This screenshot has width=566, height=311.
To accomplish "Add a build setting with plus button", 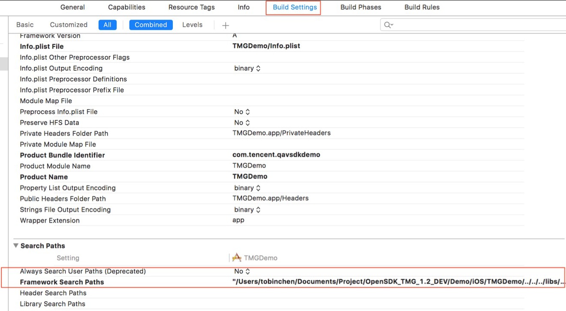I will [225, 25].
